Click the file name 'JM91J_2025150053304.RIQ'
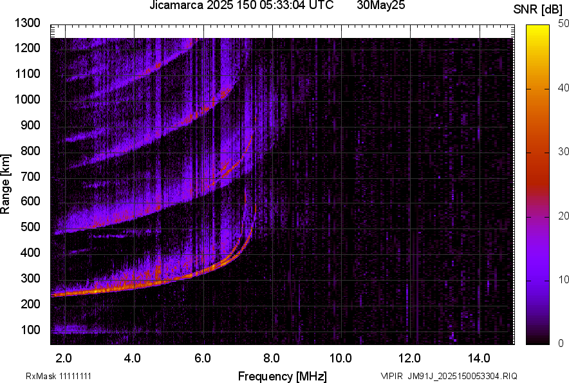The image size is (569, 383). (462, 376)
